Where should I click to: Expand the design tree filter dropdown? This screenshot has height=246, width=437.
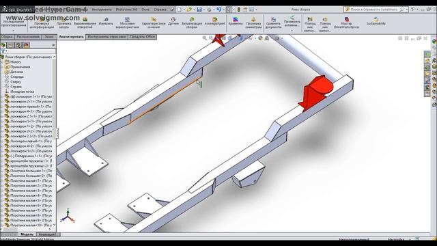pos(6,51)
